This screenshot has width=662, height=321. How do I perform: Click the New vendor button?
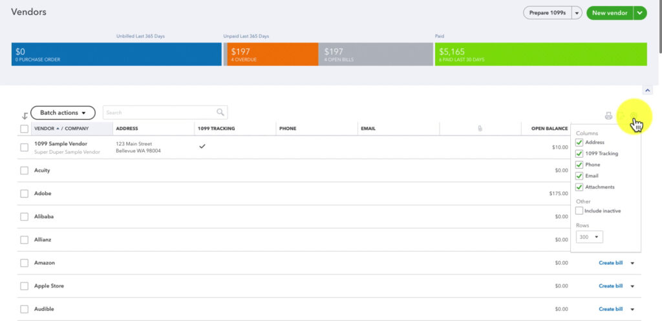pyautogui.click(x=610, y=13)
